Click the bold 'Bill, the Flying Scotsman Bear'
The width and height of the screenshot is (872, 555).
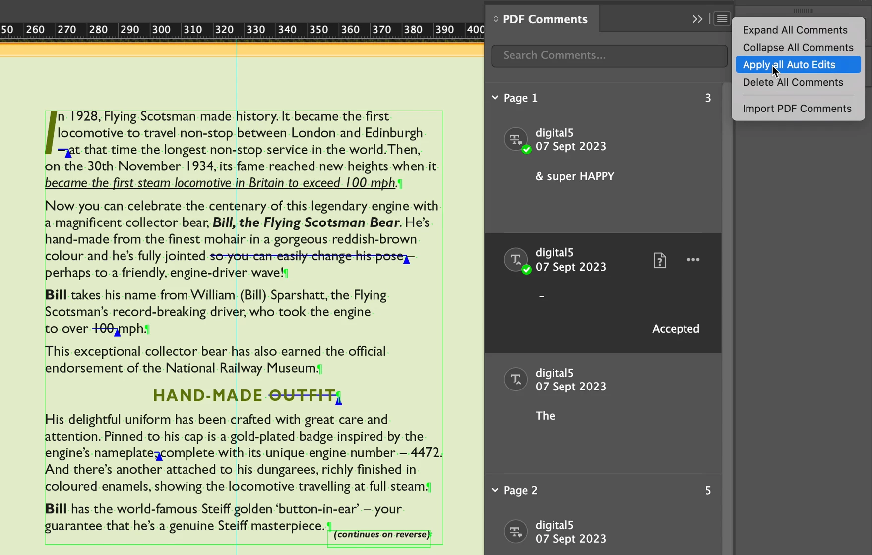click(x=306, y=222)
